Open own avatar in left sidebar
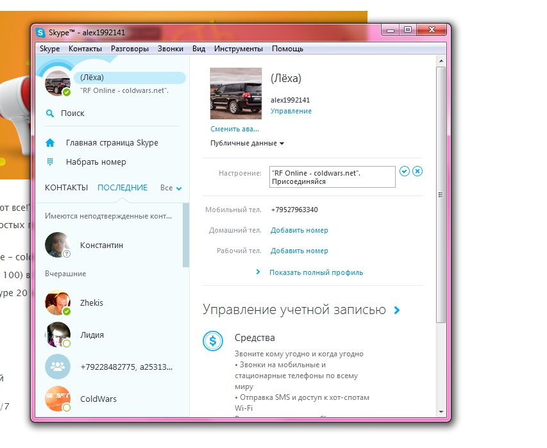The width and height of the screenshot is (547, 448). (x=58, y=83)
